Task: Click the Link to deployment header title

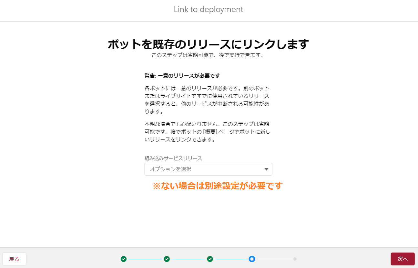Action: pos(209,9)
